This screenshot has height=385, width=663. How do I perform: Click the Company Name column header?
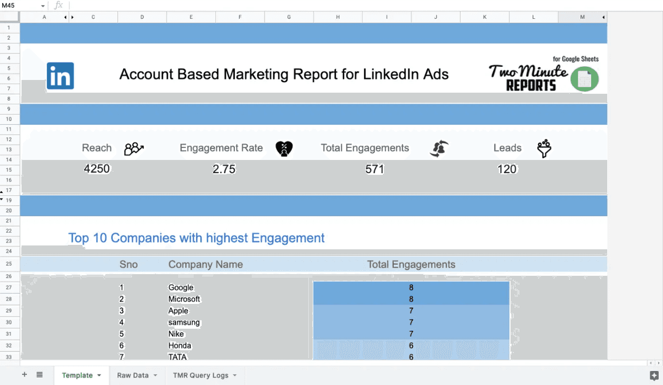pyautogui.click(x=206, y=264)
